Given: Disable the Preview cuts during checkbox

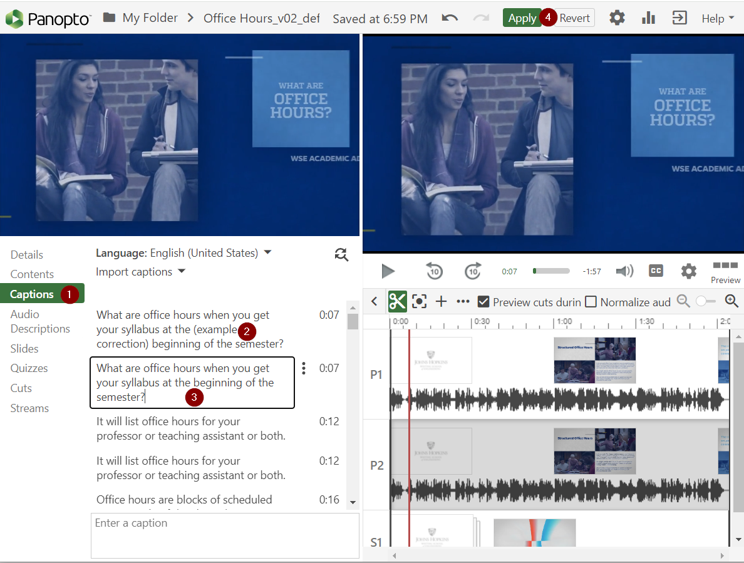Looking at the screenshot, I should [483, 301].
